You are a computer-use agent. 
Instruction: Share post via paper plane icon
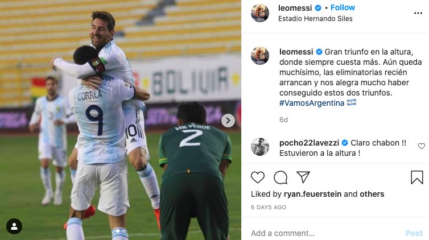[303, 177]
